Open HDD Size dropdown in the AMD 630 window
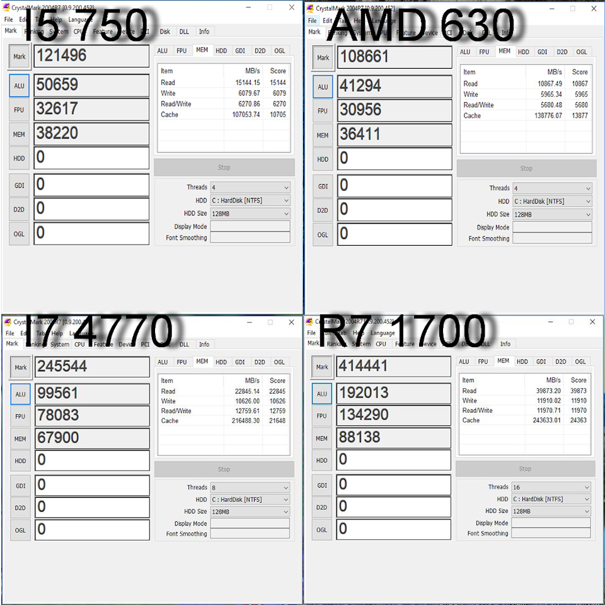This screenshot has height=605, width=605. click(x=552, y=214)
